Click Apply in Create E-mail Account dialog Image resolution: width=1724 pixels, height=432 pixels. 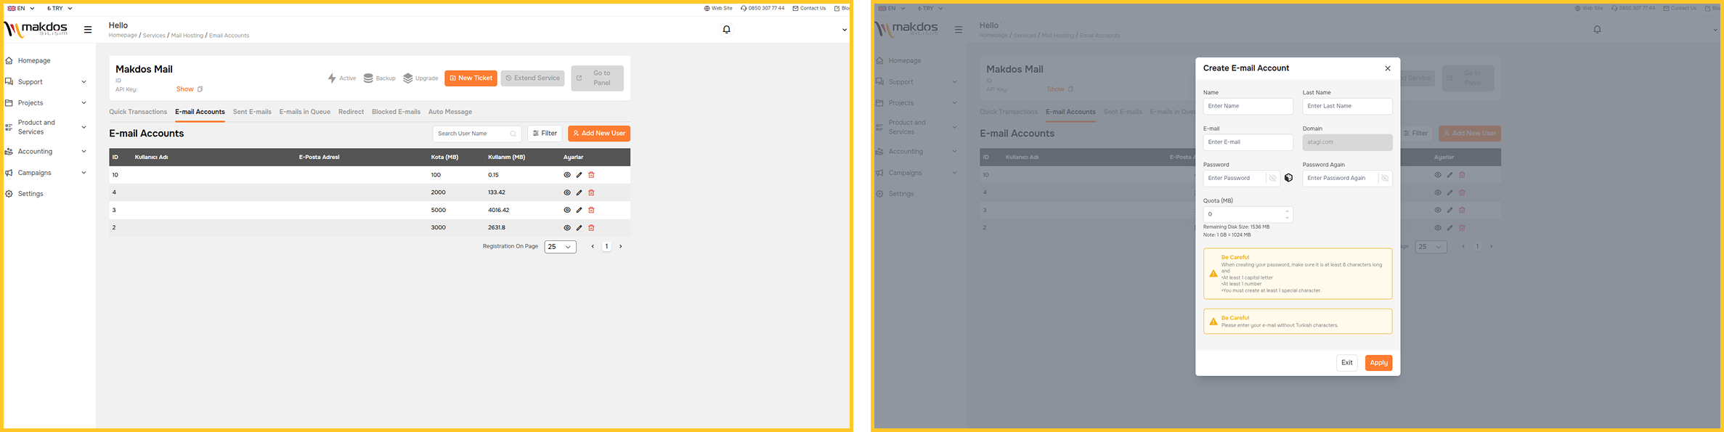(x=1378, y=363)
